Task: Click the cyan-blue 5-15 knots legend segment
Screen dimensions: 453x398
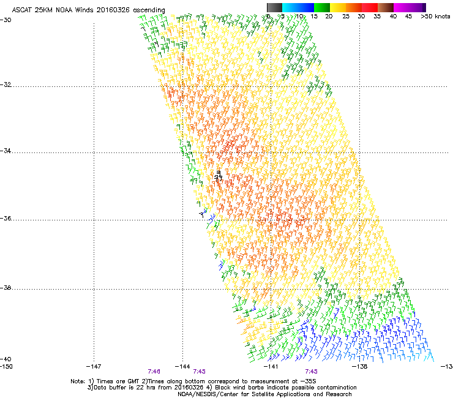Action: tap(298, 7)
